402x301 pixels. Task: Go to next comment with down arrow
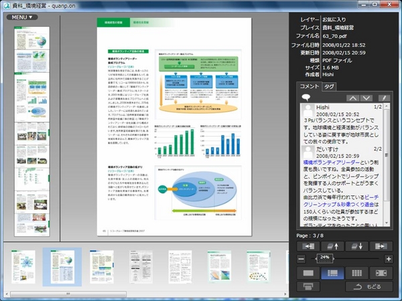coord(368,98)
